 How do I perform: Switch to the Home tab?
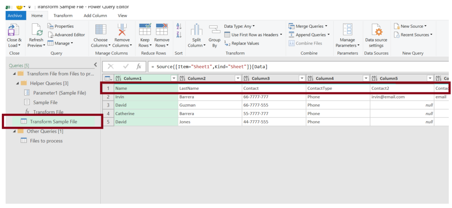[37, 15]
